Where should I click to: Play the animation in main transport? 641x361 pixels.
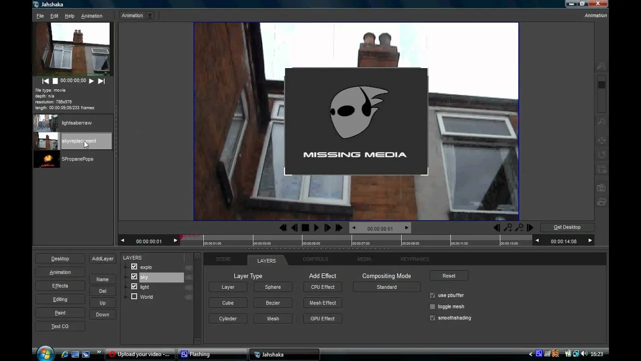(316, 228)
